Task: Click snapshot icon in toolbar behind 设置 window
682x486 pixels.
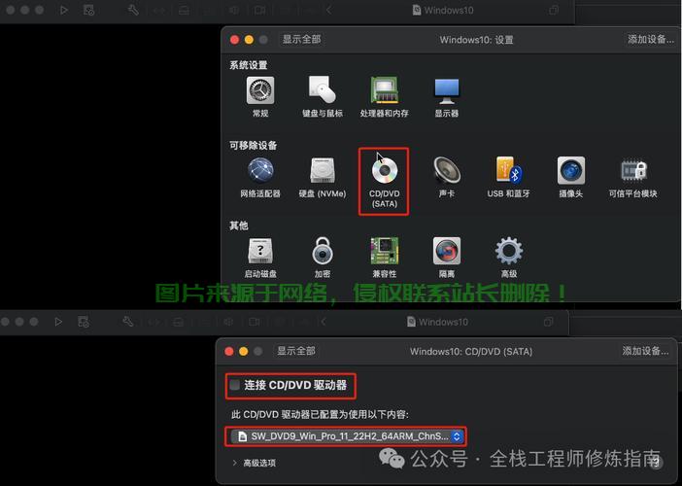Action: pos(88,10)
